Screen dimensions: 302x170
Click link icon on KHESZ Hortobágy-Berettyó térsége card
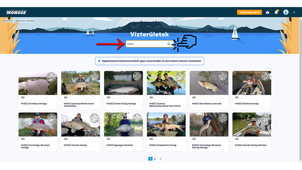click(23, 139)
